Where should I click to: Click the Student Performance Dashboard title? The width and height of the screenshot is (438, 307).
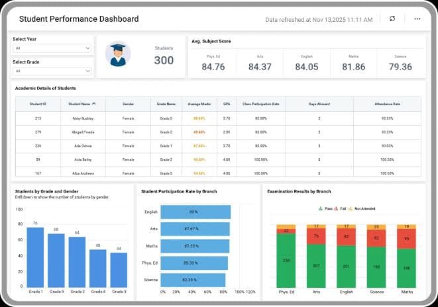click(x=79, y=19)
